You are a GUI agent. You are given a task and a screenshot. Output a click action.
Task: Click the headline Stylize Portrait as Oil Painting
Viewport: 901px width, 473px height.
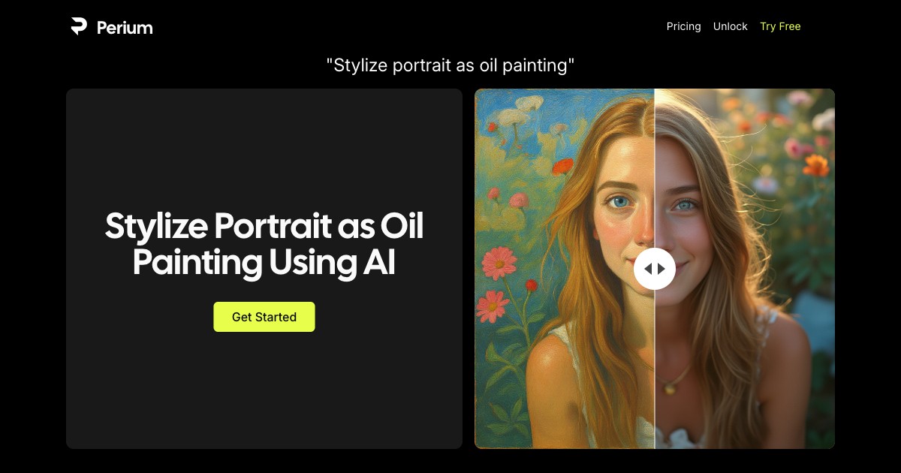click(x=264, y=244)
